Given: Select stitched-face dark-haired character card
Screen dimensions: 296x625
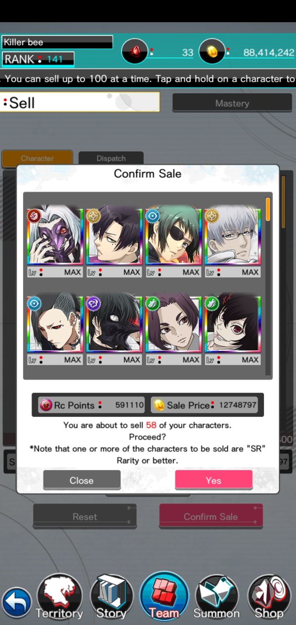Looking at the screenshot, I should 233,324.
